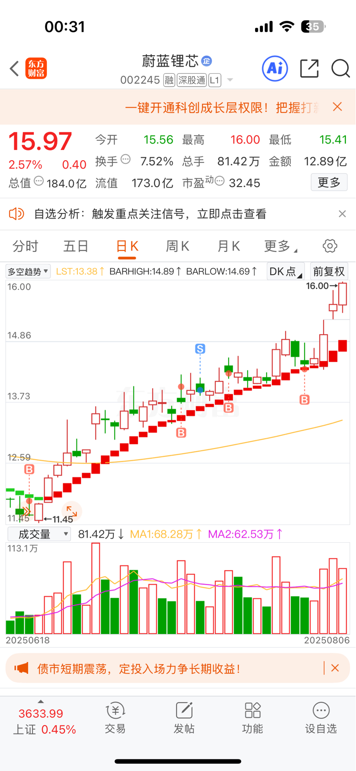Tap the info icon next to 换手

coord(125,160)
